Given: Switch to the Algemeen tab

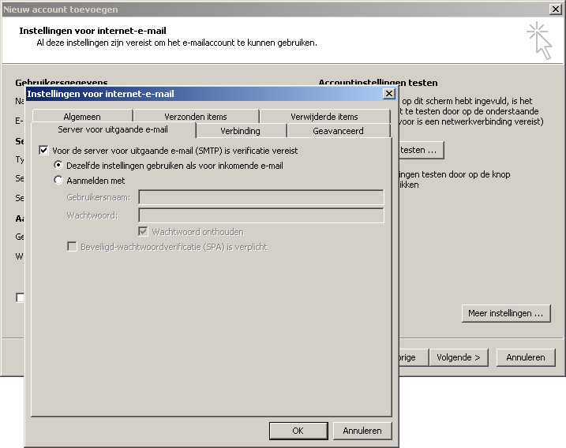Looking at the screenshot, I should click(x=83, y=117).
